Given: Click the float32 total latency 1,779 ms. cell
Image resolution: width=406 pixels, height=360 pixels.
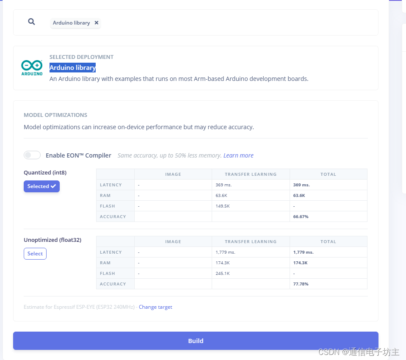Looking at the screenshot, I should (x=329, y=252).
